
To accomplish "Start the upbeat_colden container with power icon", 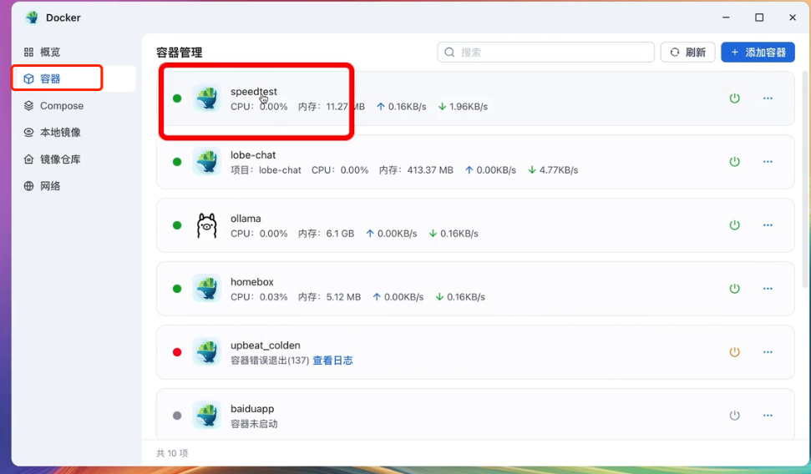I will click(734, 352).
